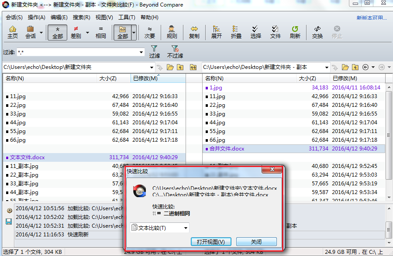Click the 交换 (Swap sides) icon
This screenshot has width=393, height=256.
[x=317, y=32]
